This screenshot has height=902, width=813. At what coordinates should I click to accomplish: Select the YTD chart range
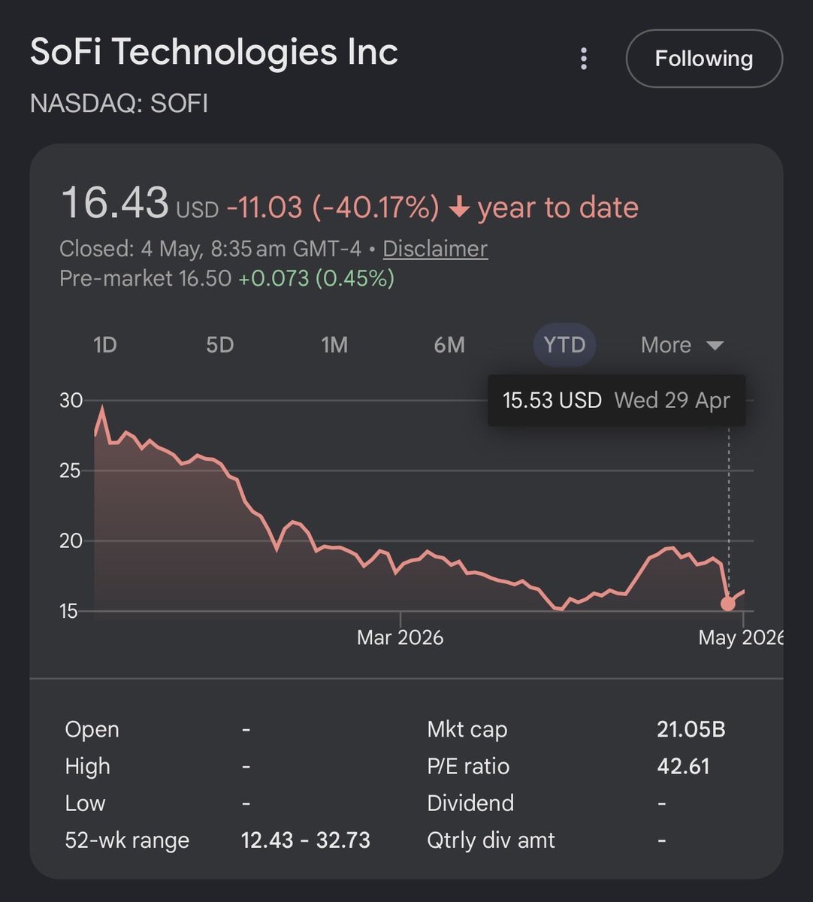564,345
